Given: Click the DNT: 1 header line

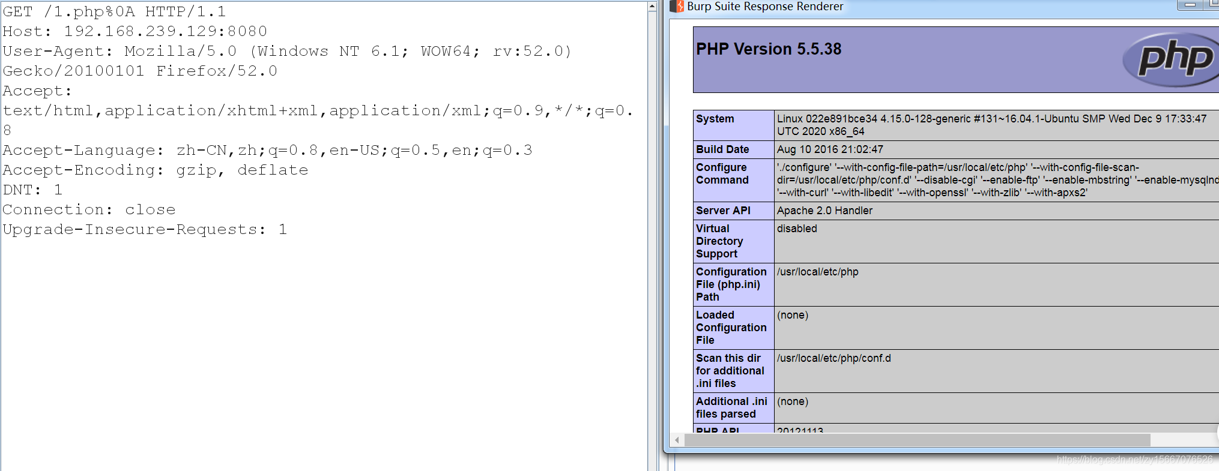Looking at the screenshot, I should (32, 190).
